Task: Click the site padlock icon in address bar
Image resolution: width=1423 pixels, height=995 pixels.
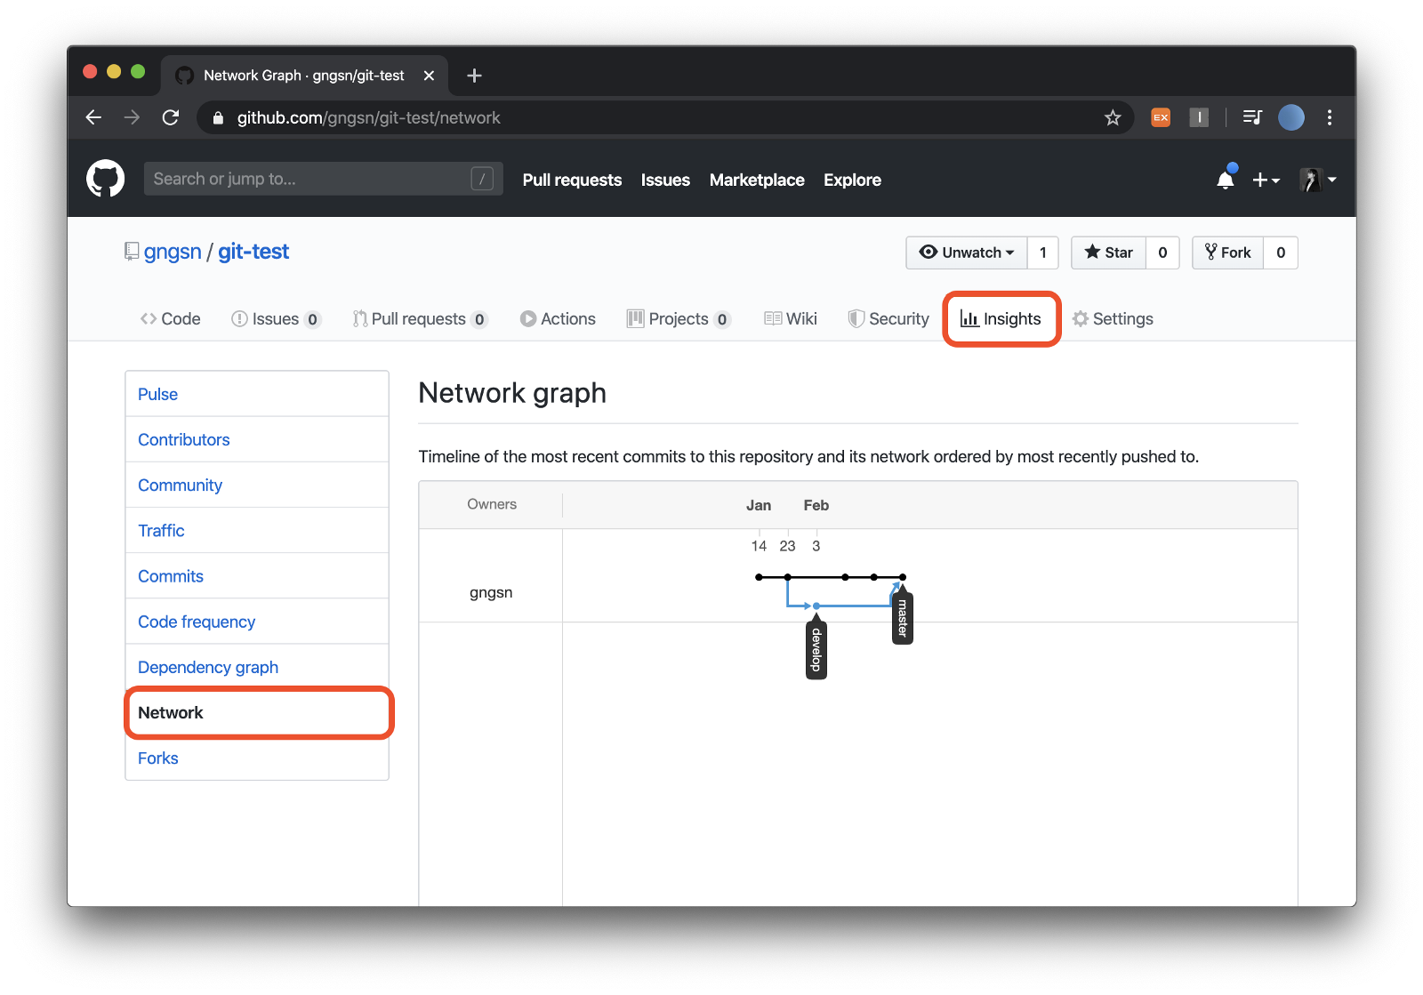Action: [x=218, y=117]
